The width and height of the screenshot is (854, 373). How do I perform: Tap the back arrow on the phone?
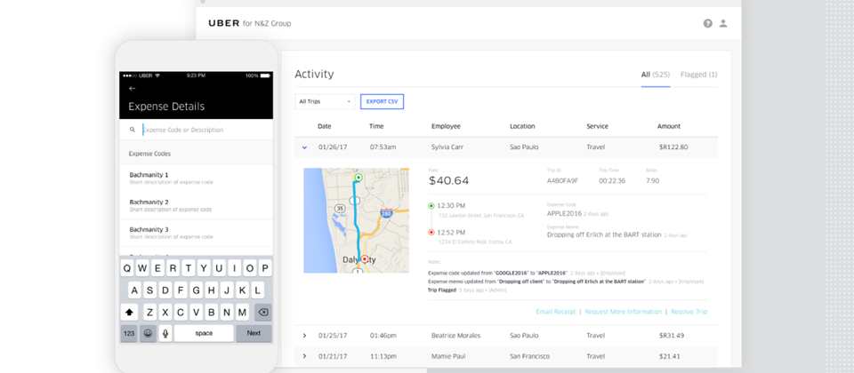[132, 88]
